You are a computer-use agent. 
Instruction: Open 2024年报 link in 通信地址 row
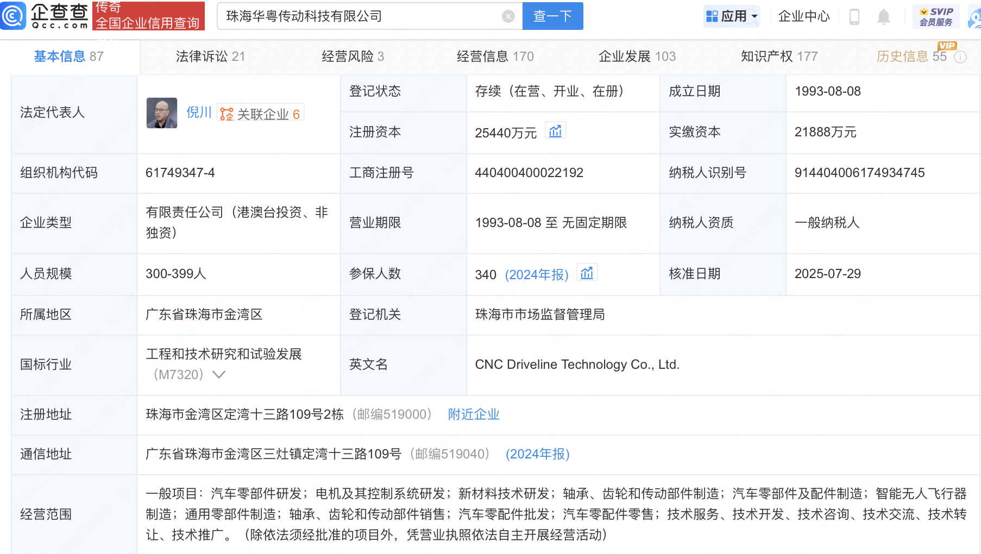click(x=538, y=454)
